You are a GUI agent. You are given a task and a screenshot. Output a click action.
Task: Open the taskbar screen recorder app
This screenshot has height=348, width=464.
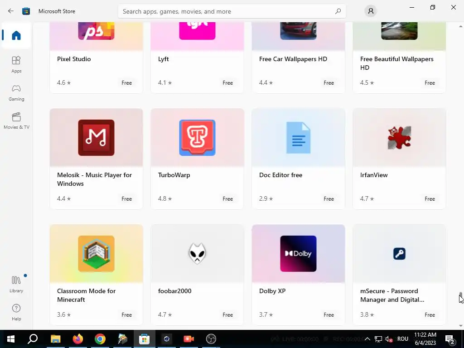(189, 339)
